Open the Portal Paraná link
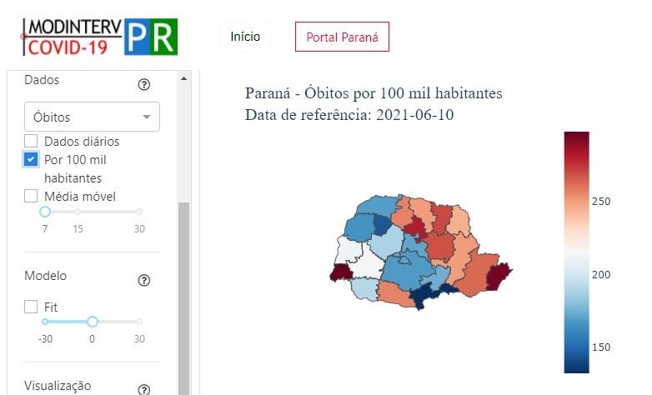This screenshot has width=652, height=395. [342, 37]
